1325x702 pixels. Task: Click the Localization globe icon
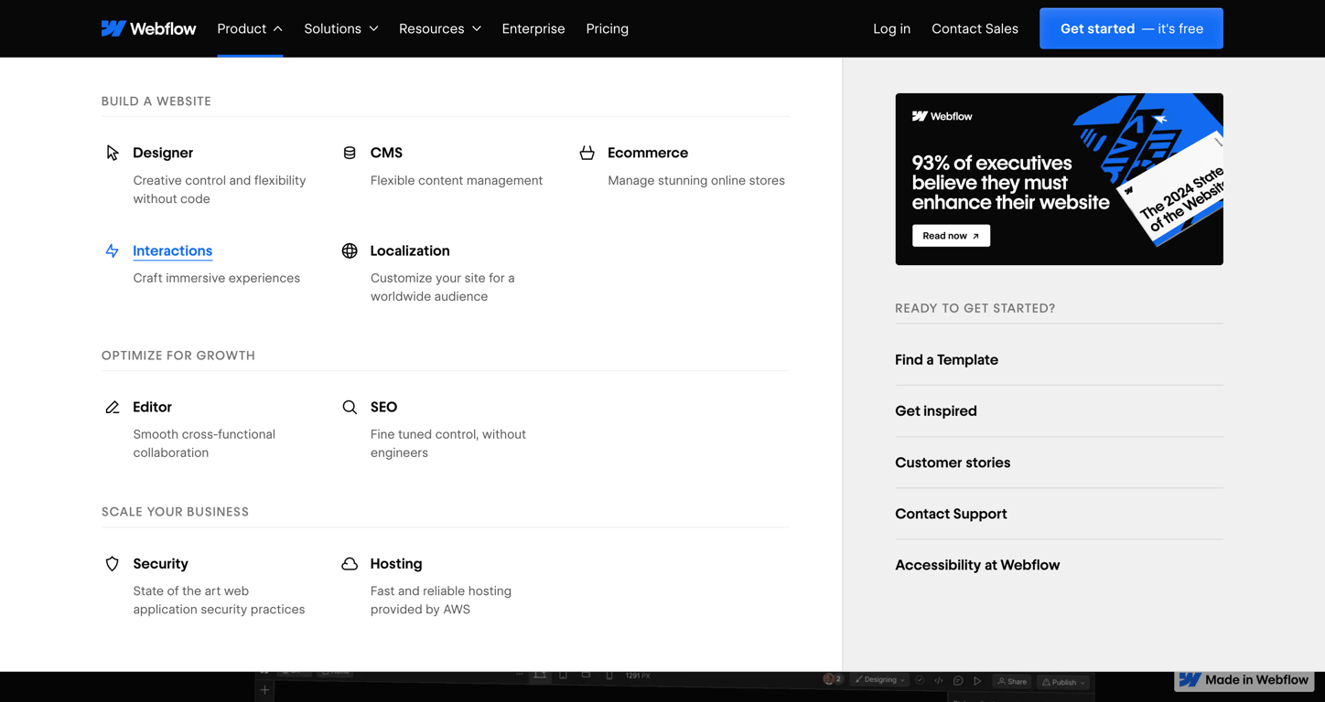click(350, 250)
